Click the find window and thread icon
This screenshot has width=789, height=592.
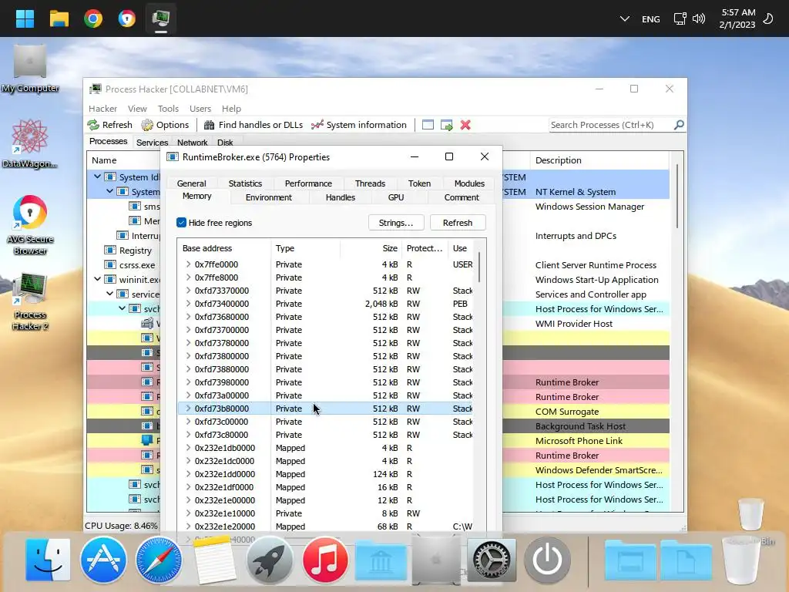[x=446, y=125]
